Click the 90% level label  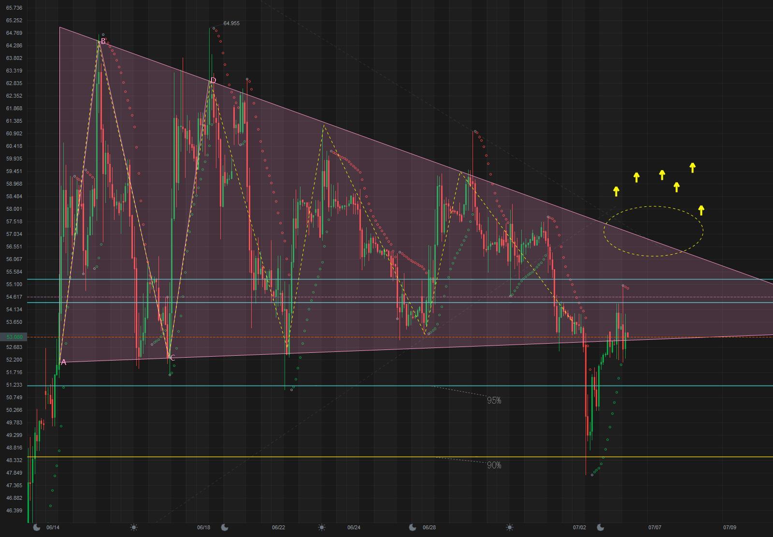494,465
